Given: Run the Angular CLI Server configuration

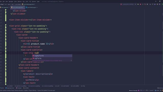Looking at the screenshot, I should click(x=138, y=4).
